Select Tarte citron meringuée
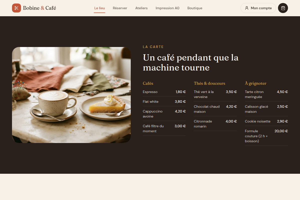Screen dimensions: 300x200 point(266,94)
